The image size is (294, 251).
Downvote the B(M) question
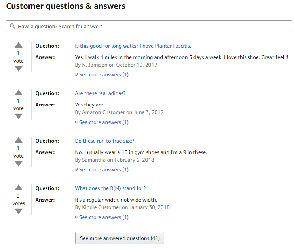click(x=19, y=211)
